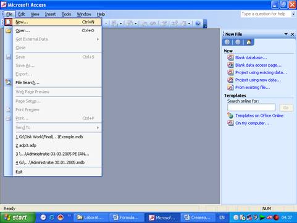Click the Forward arrow in New File pane
Viewport: 297px width, 223px height.
tap(238, 42)
